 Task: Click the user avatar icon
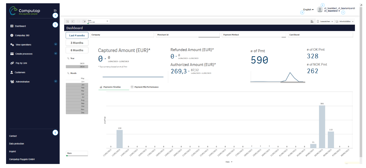pyautogui.click(x=320, y=10)
